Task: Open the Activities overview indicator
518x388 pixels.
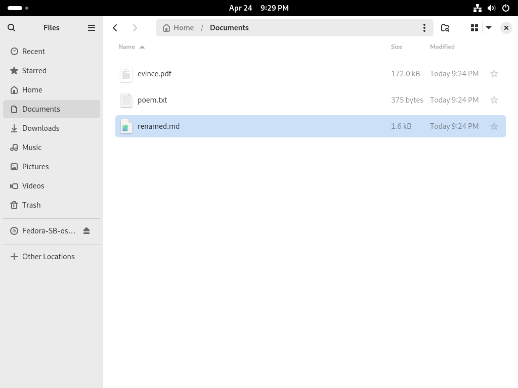Action: (x=18, y=8)
